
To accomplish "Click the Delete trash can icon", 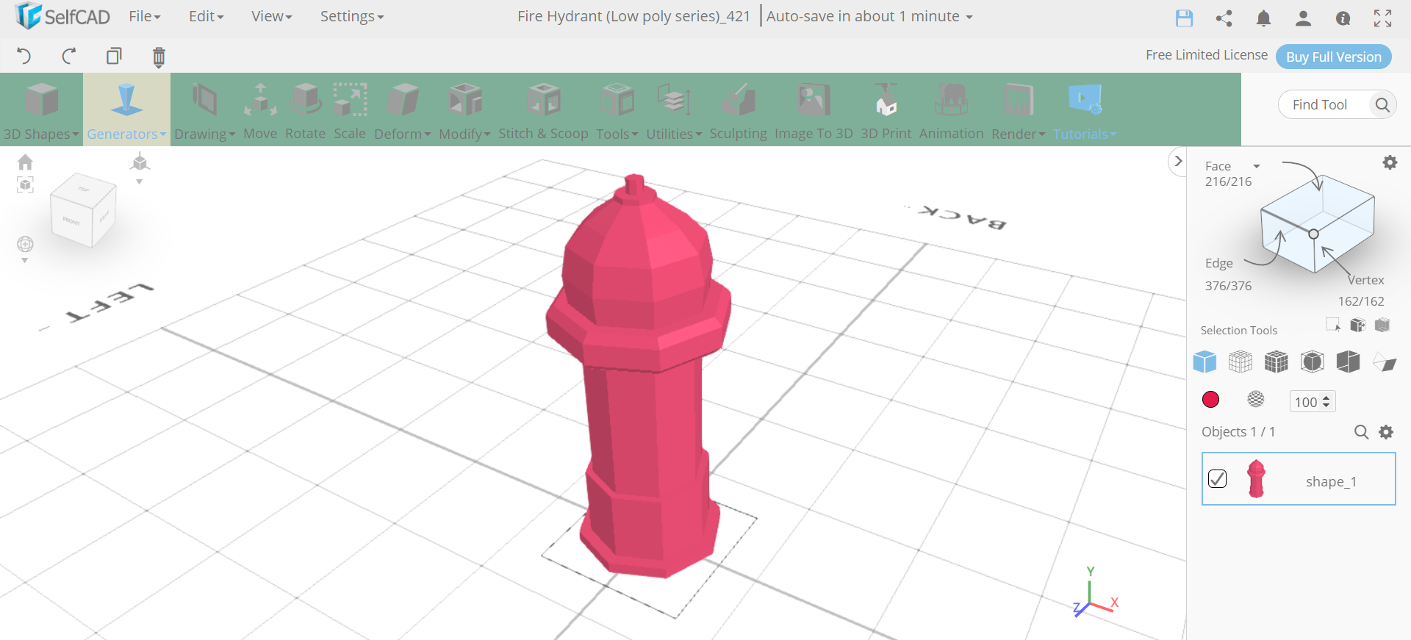I will (159, 57).
